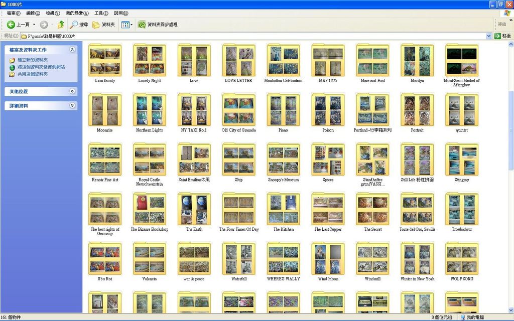Click the address bar path field
514x321 pixels.
[253, 36]
